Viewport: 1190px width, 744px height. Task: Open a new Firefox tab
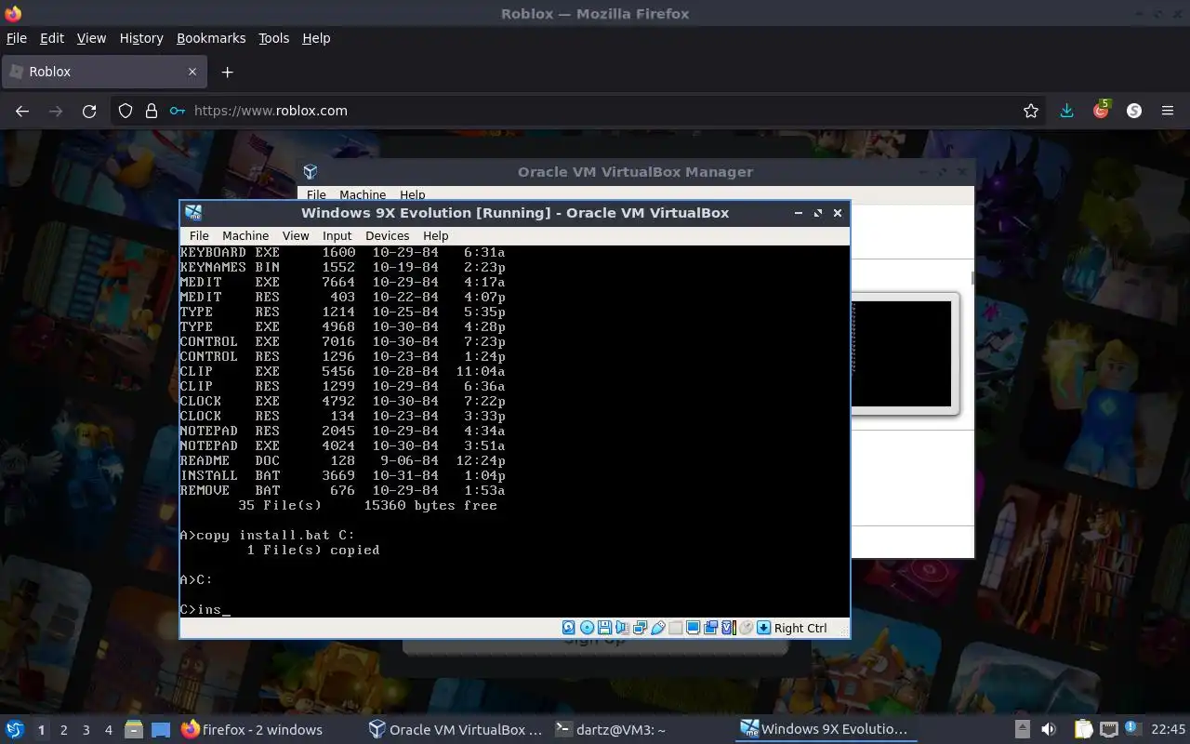(x=227, y=72)
